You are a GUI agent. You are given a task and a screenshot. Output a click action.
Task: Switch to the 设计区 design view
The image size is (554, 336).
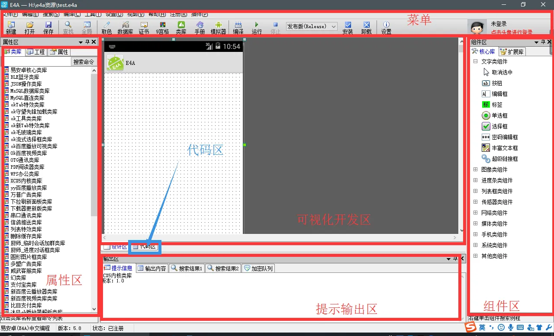[x=115, y=247]
